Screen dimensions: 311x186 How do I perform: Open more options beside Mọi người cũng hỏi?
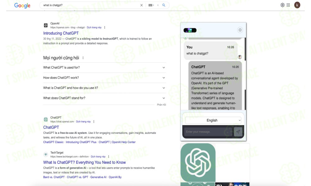pos(83,58)
